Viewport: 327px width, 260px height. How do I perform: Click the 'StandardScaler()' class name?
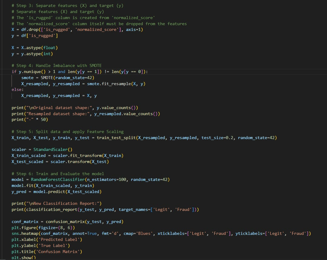click(53, 149)
